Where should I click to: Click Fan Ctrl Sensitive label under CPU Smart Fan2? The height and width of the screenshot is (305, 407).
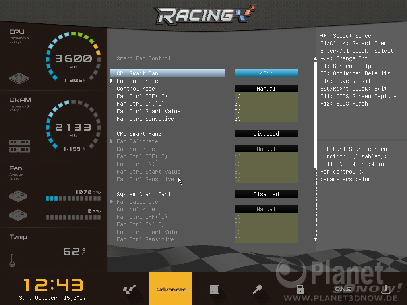145,179
